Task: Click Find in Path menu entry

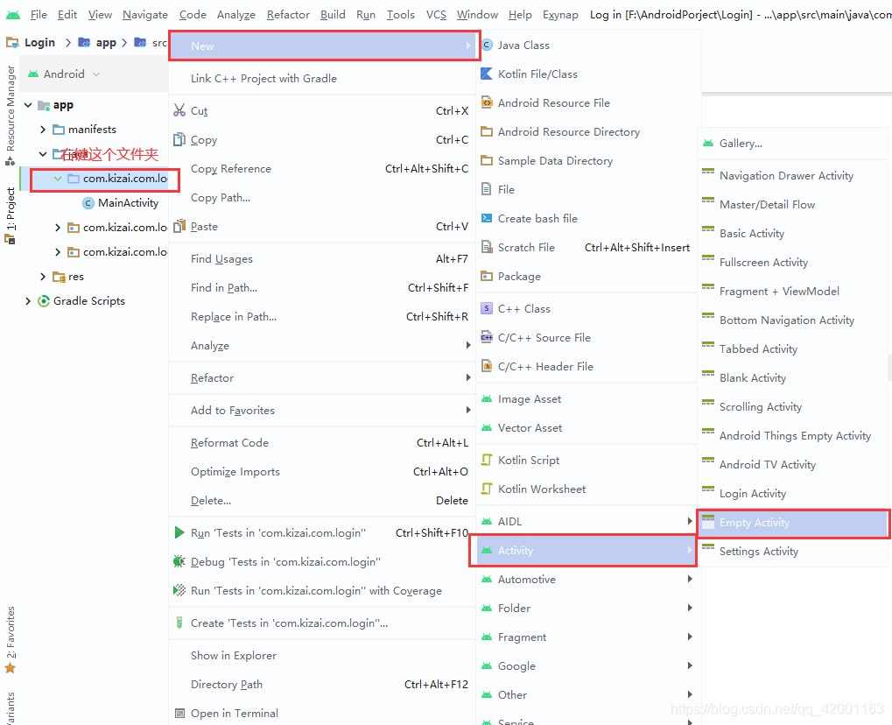Action: [322, 287]
